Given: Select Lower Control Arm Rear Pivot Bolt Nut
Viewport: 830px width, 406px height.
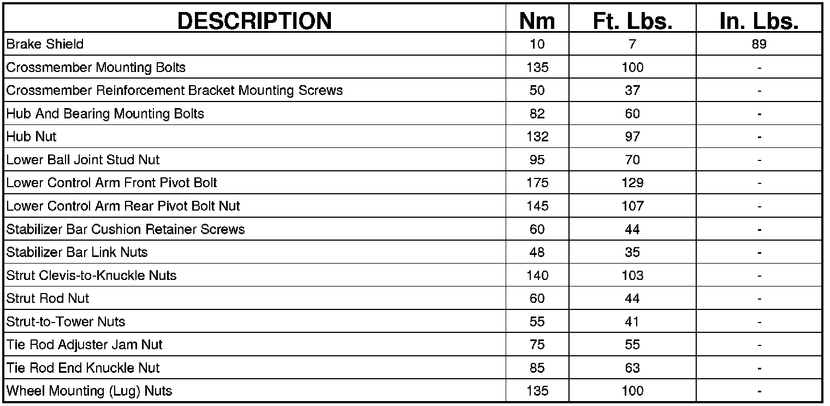Looking at the screenshot, I should click(x=123, y=206).
